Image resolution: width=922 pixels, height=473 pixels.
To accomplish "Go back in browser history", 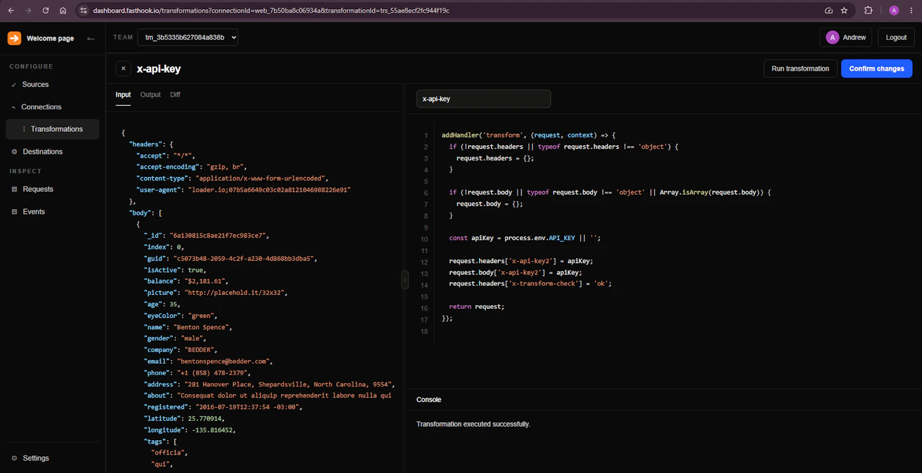I will coord(11,10).
